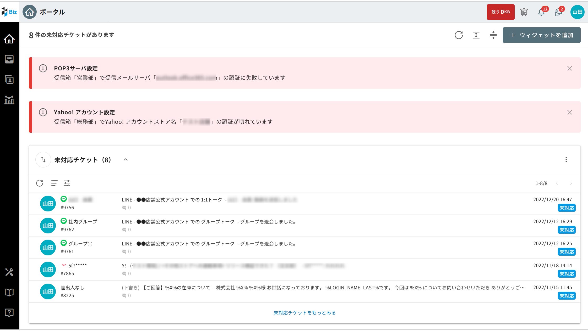Open the manual book sidebar icon

9,292
